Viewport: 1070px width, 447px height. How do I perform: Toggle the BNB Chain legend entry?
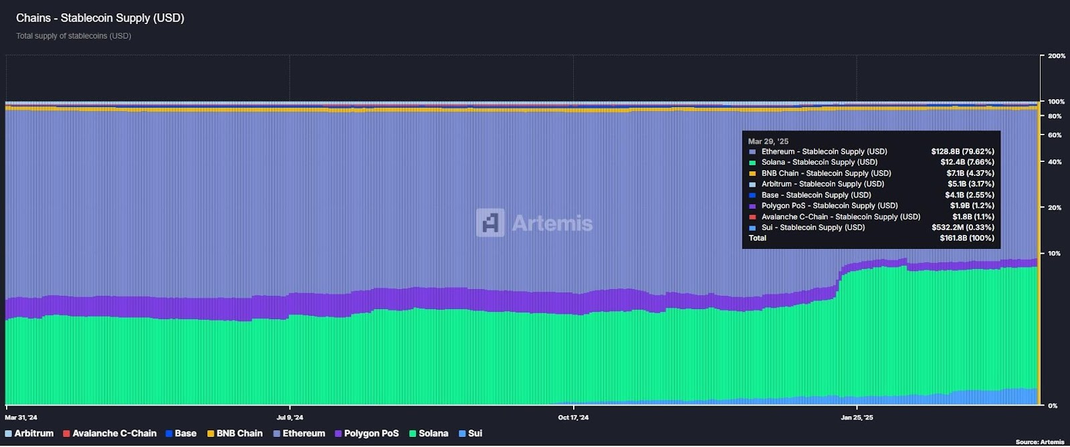tap(235, 434)
